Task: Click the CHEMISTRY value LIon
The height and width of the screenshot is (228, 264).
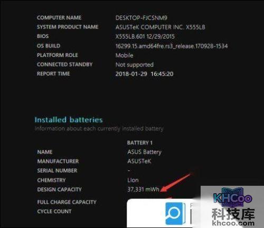Action: (133, 180)
